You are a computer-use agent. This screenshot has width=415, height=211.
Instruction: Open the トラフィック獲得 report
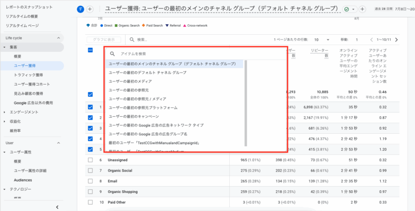[29, 75]
